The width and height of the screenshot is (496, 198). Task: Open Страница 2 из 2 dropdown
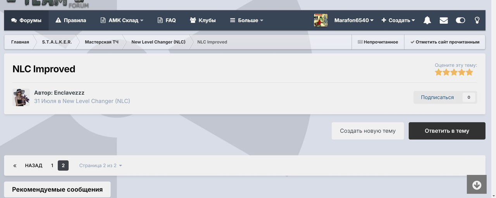click(101, 165)
